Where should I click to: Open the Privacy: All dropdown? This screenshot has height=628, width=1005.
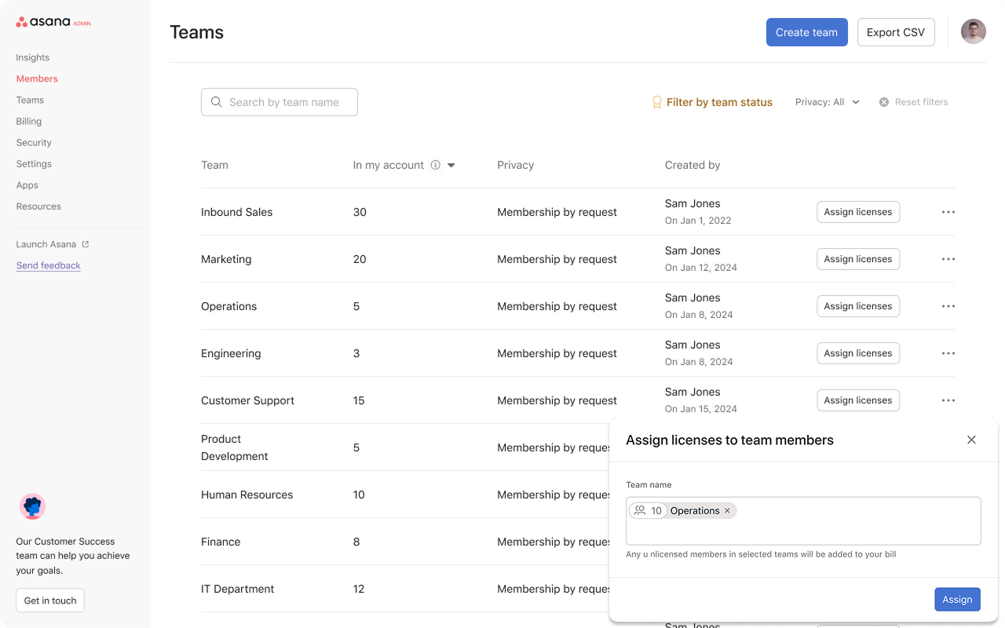[x=827, y=102]
